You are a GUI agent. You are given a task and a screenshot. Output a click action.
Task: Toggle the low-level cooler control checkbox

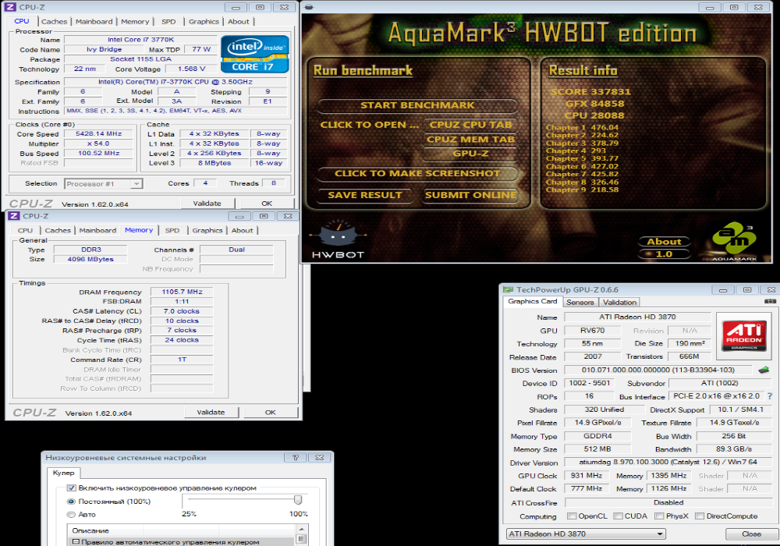(x=72, y=487)
